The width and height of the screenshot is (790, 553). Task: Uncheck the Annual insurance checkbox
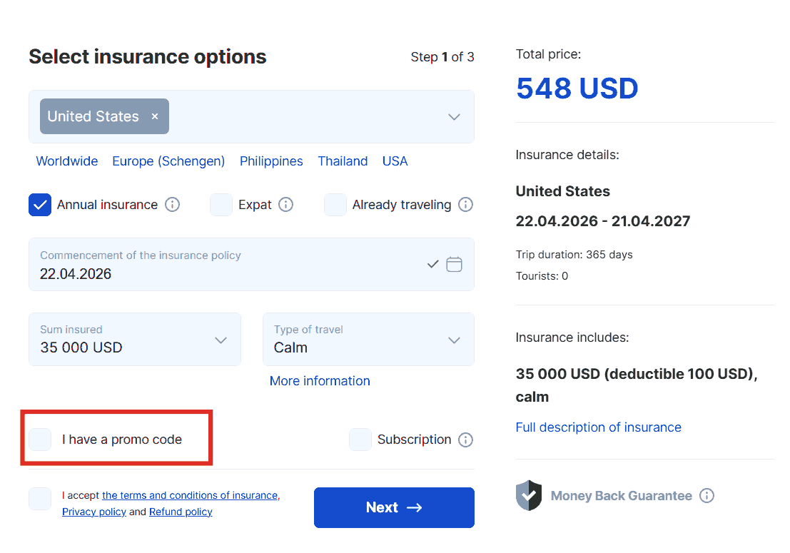(x=40, y=205)
